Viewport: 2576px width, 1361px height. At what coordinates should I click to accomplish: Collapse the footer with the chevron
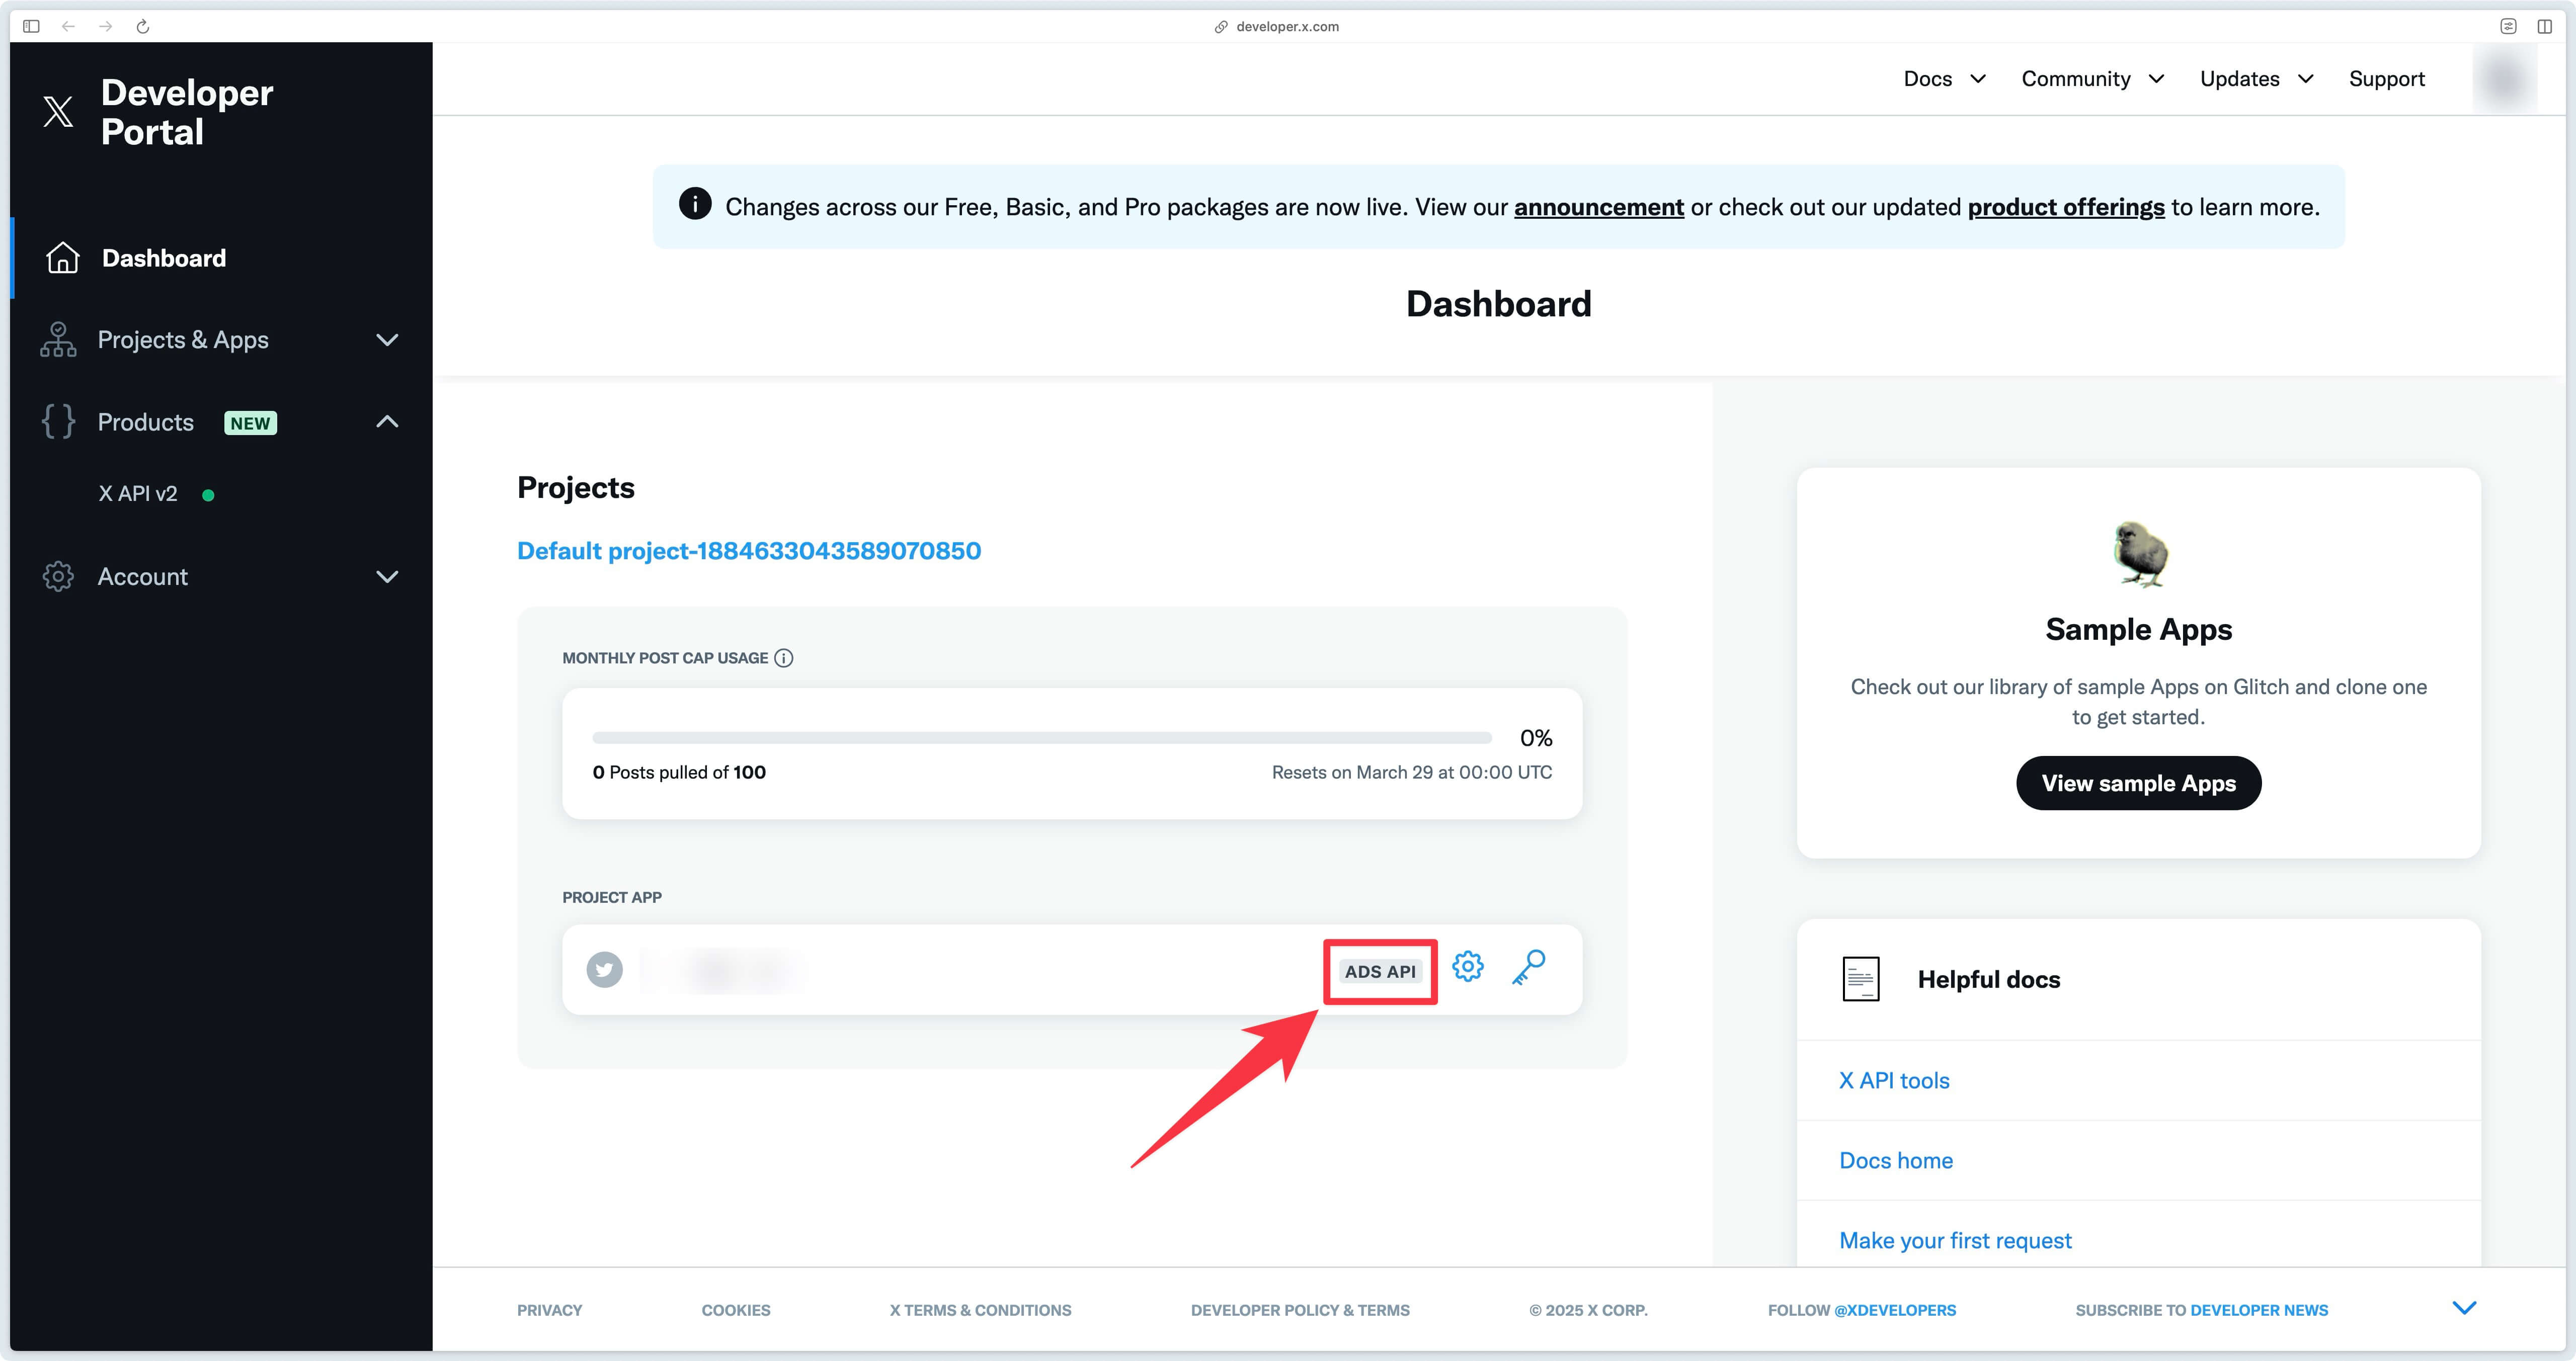[x=2465, y=1308]
